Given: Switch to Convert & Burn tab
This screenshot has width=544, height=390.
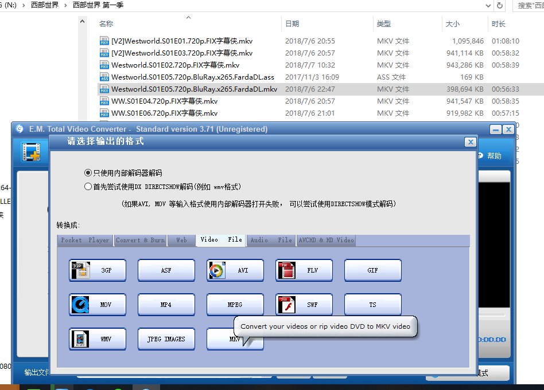Looking at the screenshot, I should point(140,240).
